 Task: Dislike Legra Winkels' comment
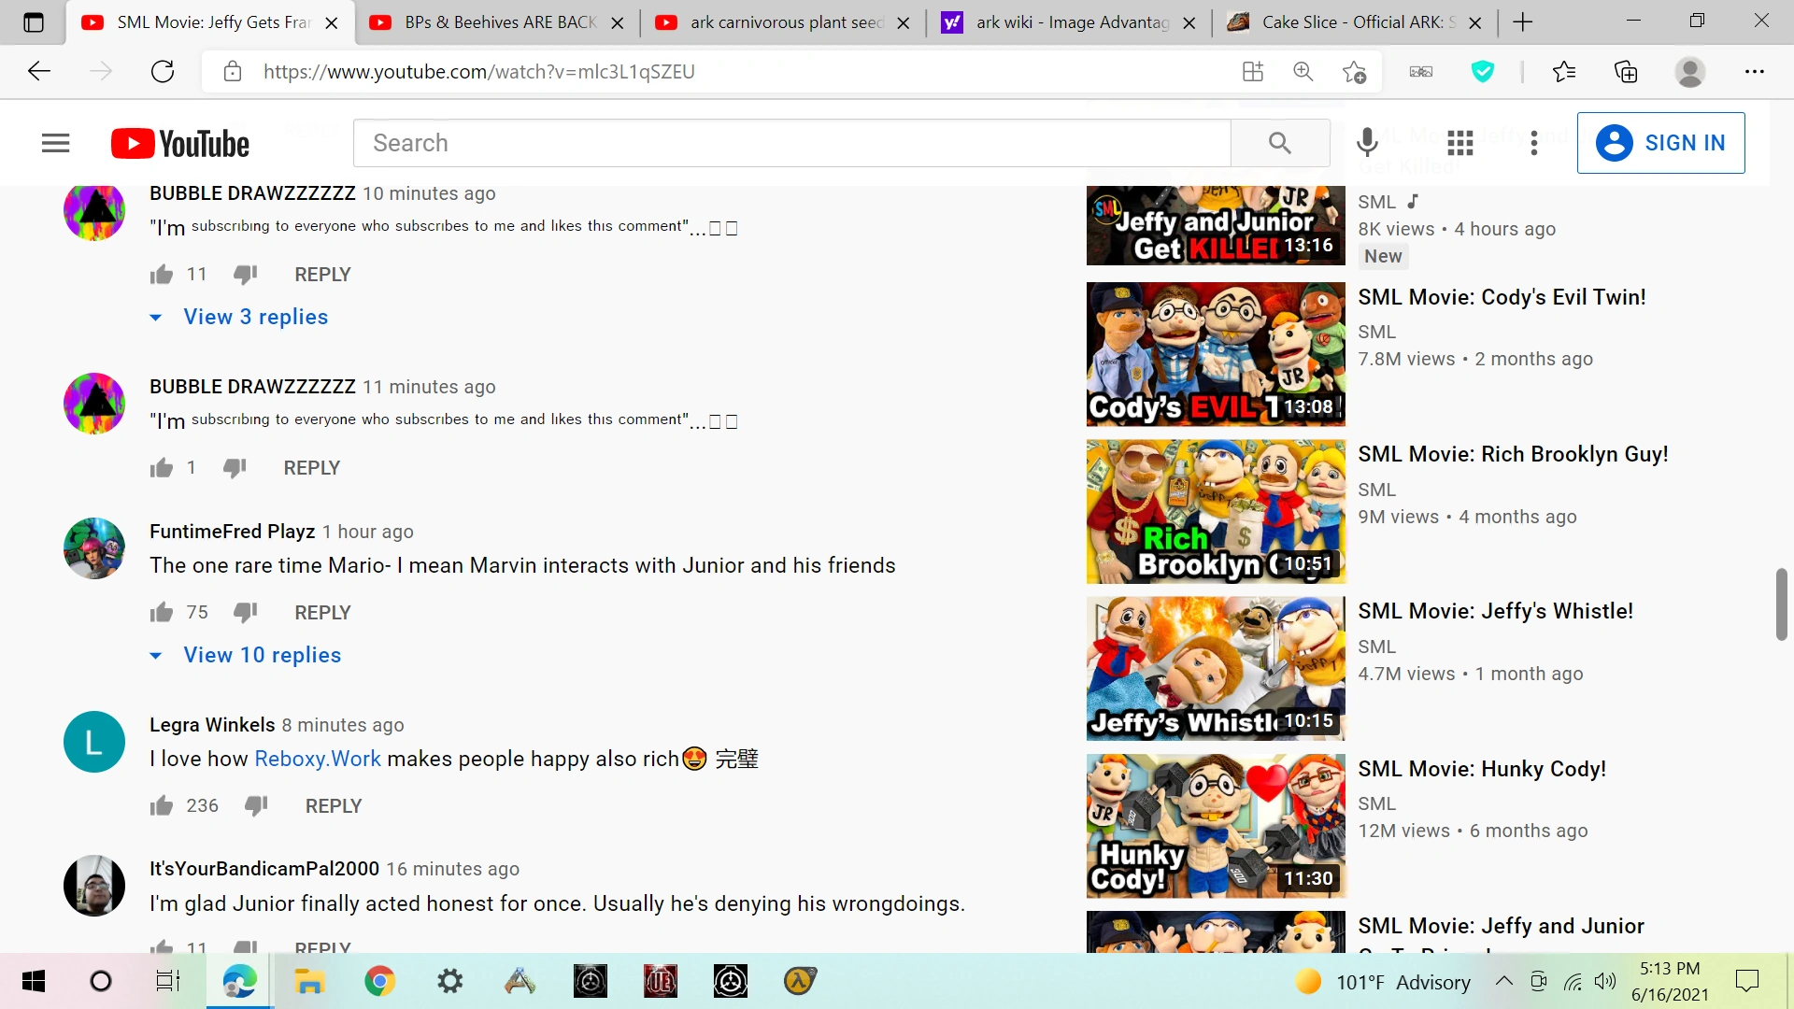tap(256, 805)
